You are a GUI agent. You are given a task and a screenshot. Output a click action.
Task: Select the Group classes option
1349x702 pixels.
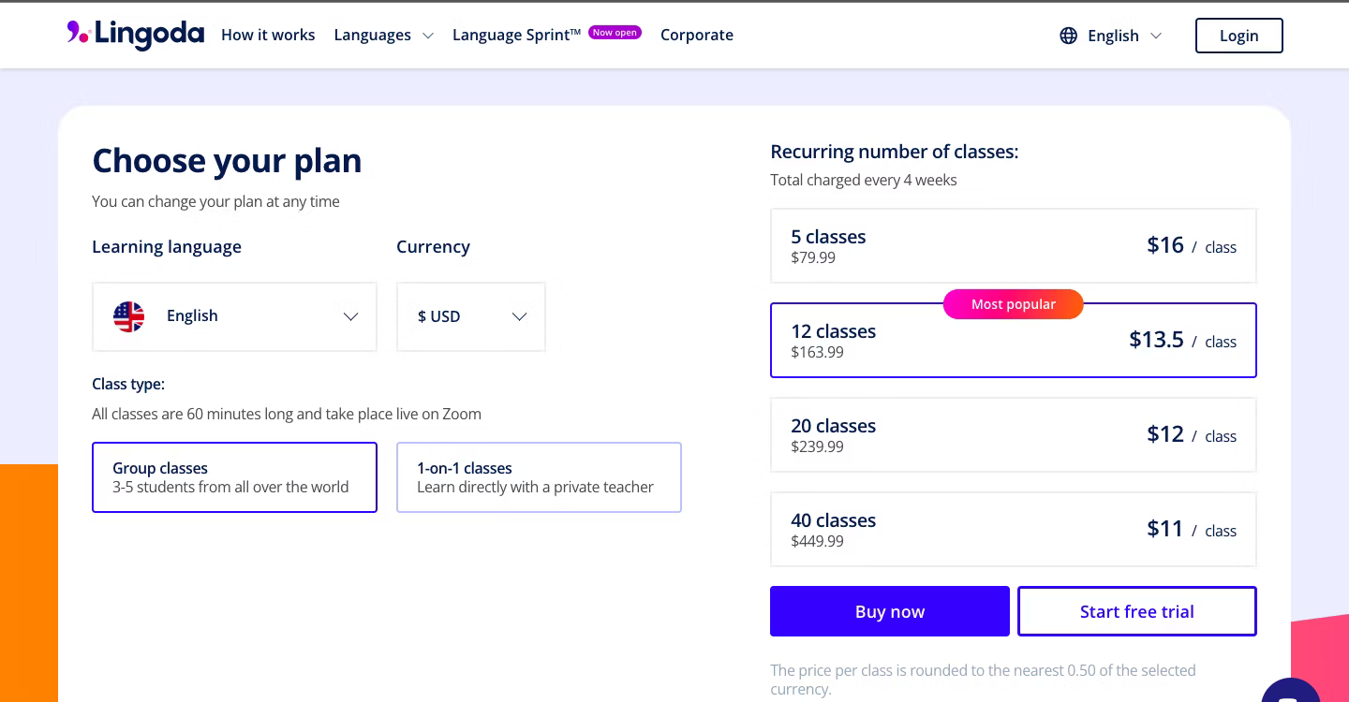pos(234,477)
